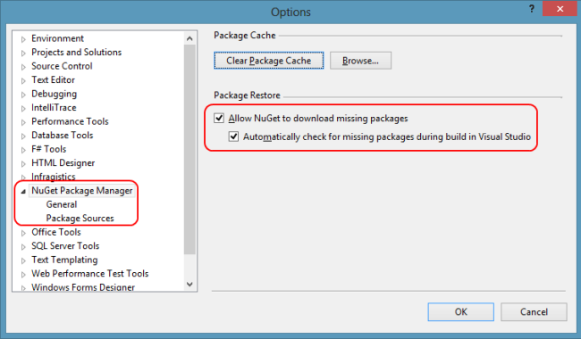Click the category tree scrollbar thumb
This screenshot has height=339, width=581.
pyautogui.click(x=189, y=150)
